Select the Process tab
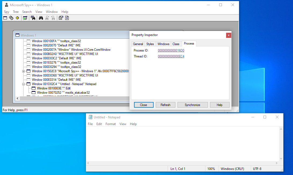The image size is (293, 175). click(189, 43)
